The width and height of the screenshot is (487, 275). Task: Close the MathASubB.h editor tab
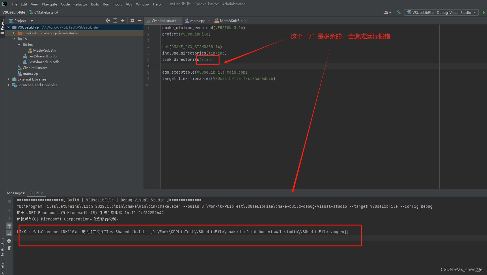(246, 20)
